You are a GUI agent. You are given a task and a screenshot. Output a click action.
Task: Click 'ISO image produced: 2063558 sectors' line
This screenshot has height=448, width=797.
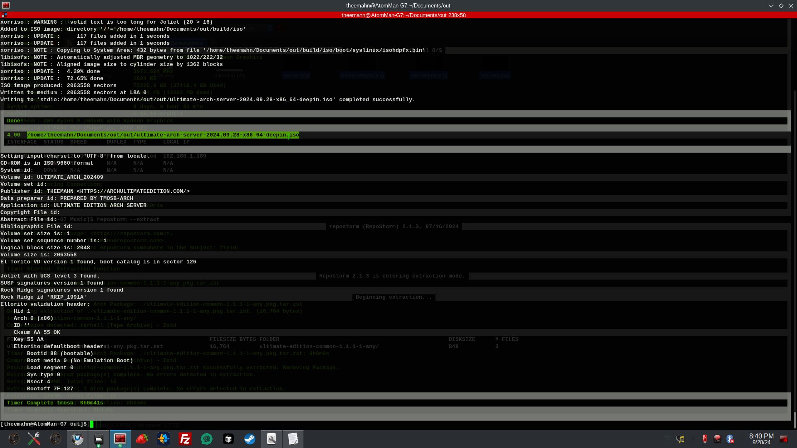(x=59, y=85)
